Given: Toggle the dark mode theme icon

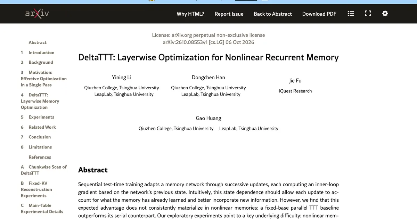Looking at the screenshot, I should [x=385, y=14].
